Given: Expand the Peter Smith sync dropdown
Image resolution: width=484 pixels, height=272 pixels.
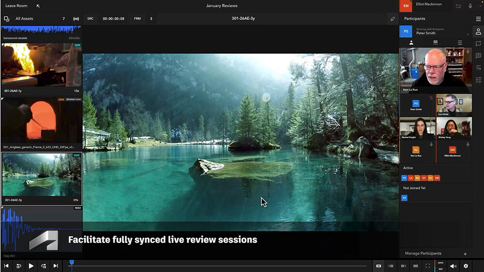Looking at the screenshot, I should pyautogui.click(x=468, y=34).
